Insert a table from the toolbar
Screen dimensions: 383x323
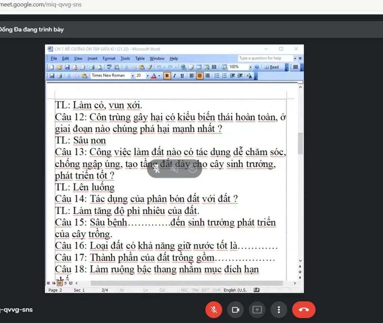point(199,67)
